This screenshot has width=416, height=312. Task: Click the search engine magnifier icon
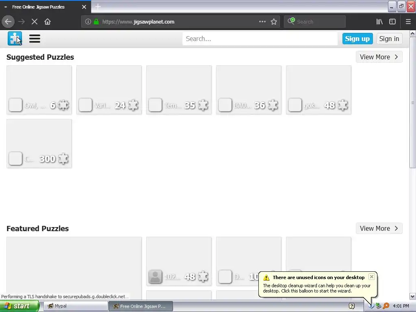click(x=291, y=21)
